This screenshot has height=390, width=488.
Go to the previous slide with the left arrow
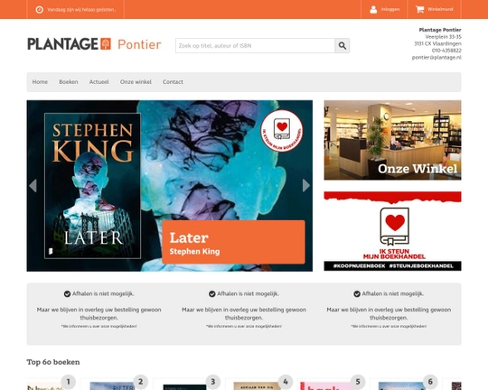point(33,186)
